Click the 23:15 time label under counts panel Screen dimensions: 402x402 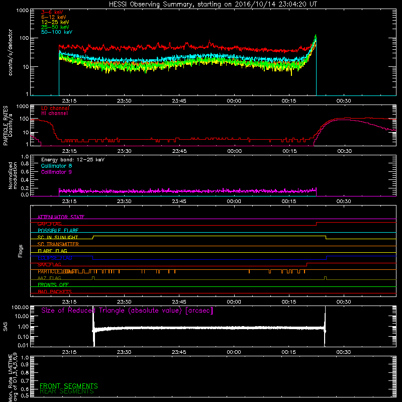(69, 101)
